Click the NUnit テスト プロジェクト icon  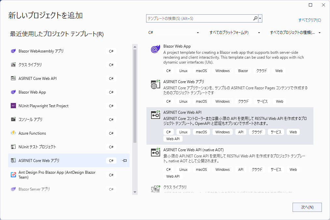pos(13,147)
